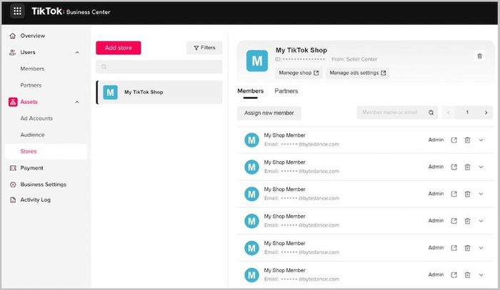Open Payment in the sidebar
The width and height of the screenshot is (500, 290).
[x=31, y=168]
